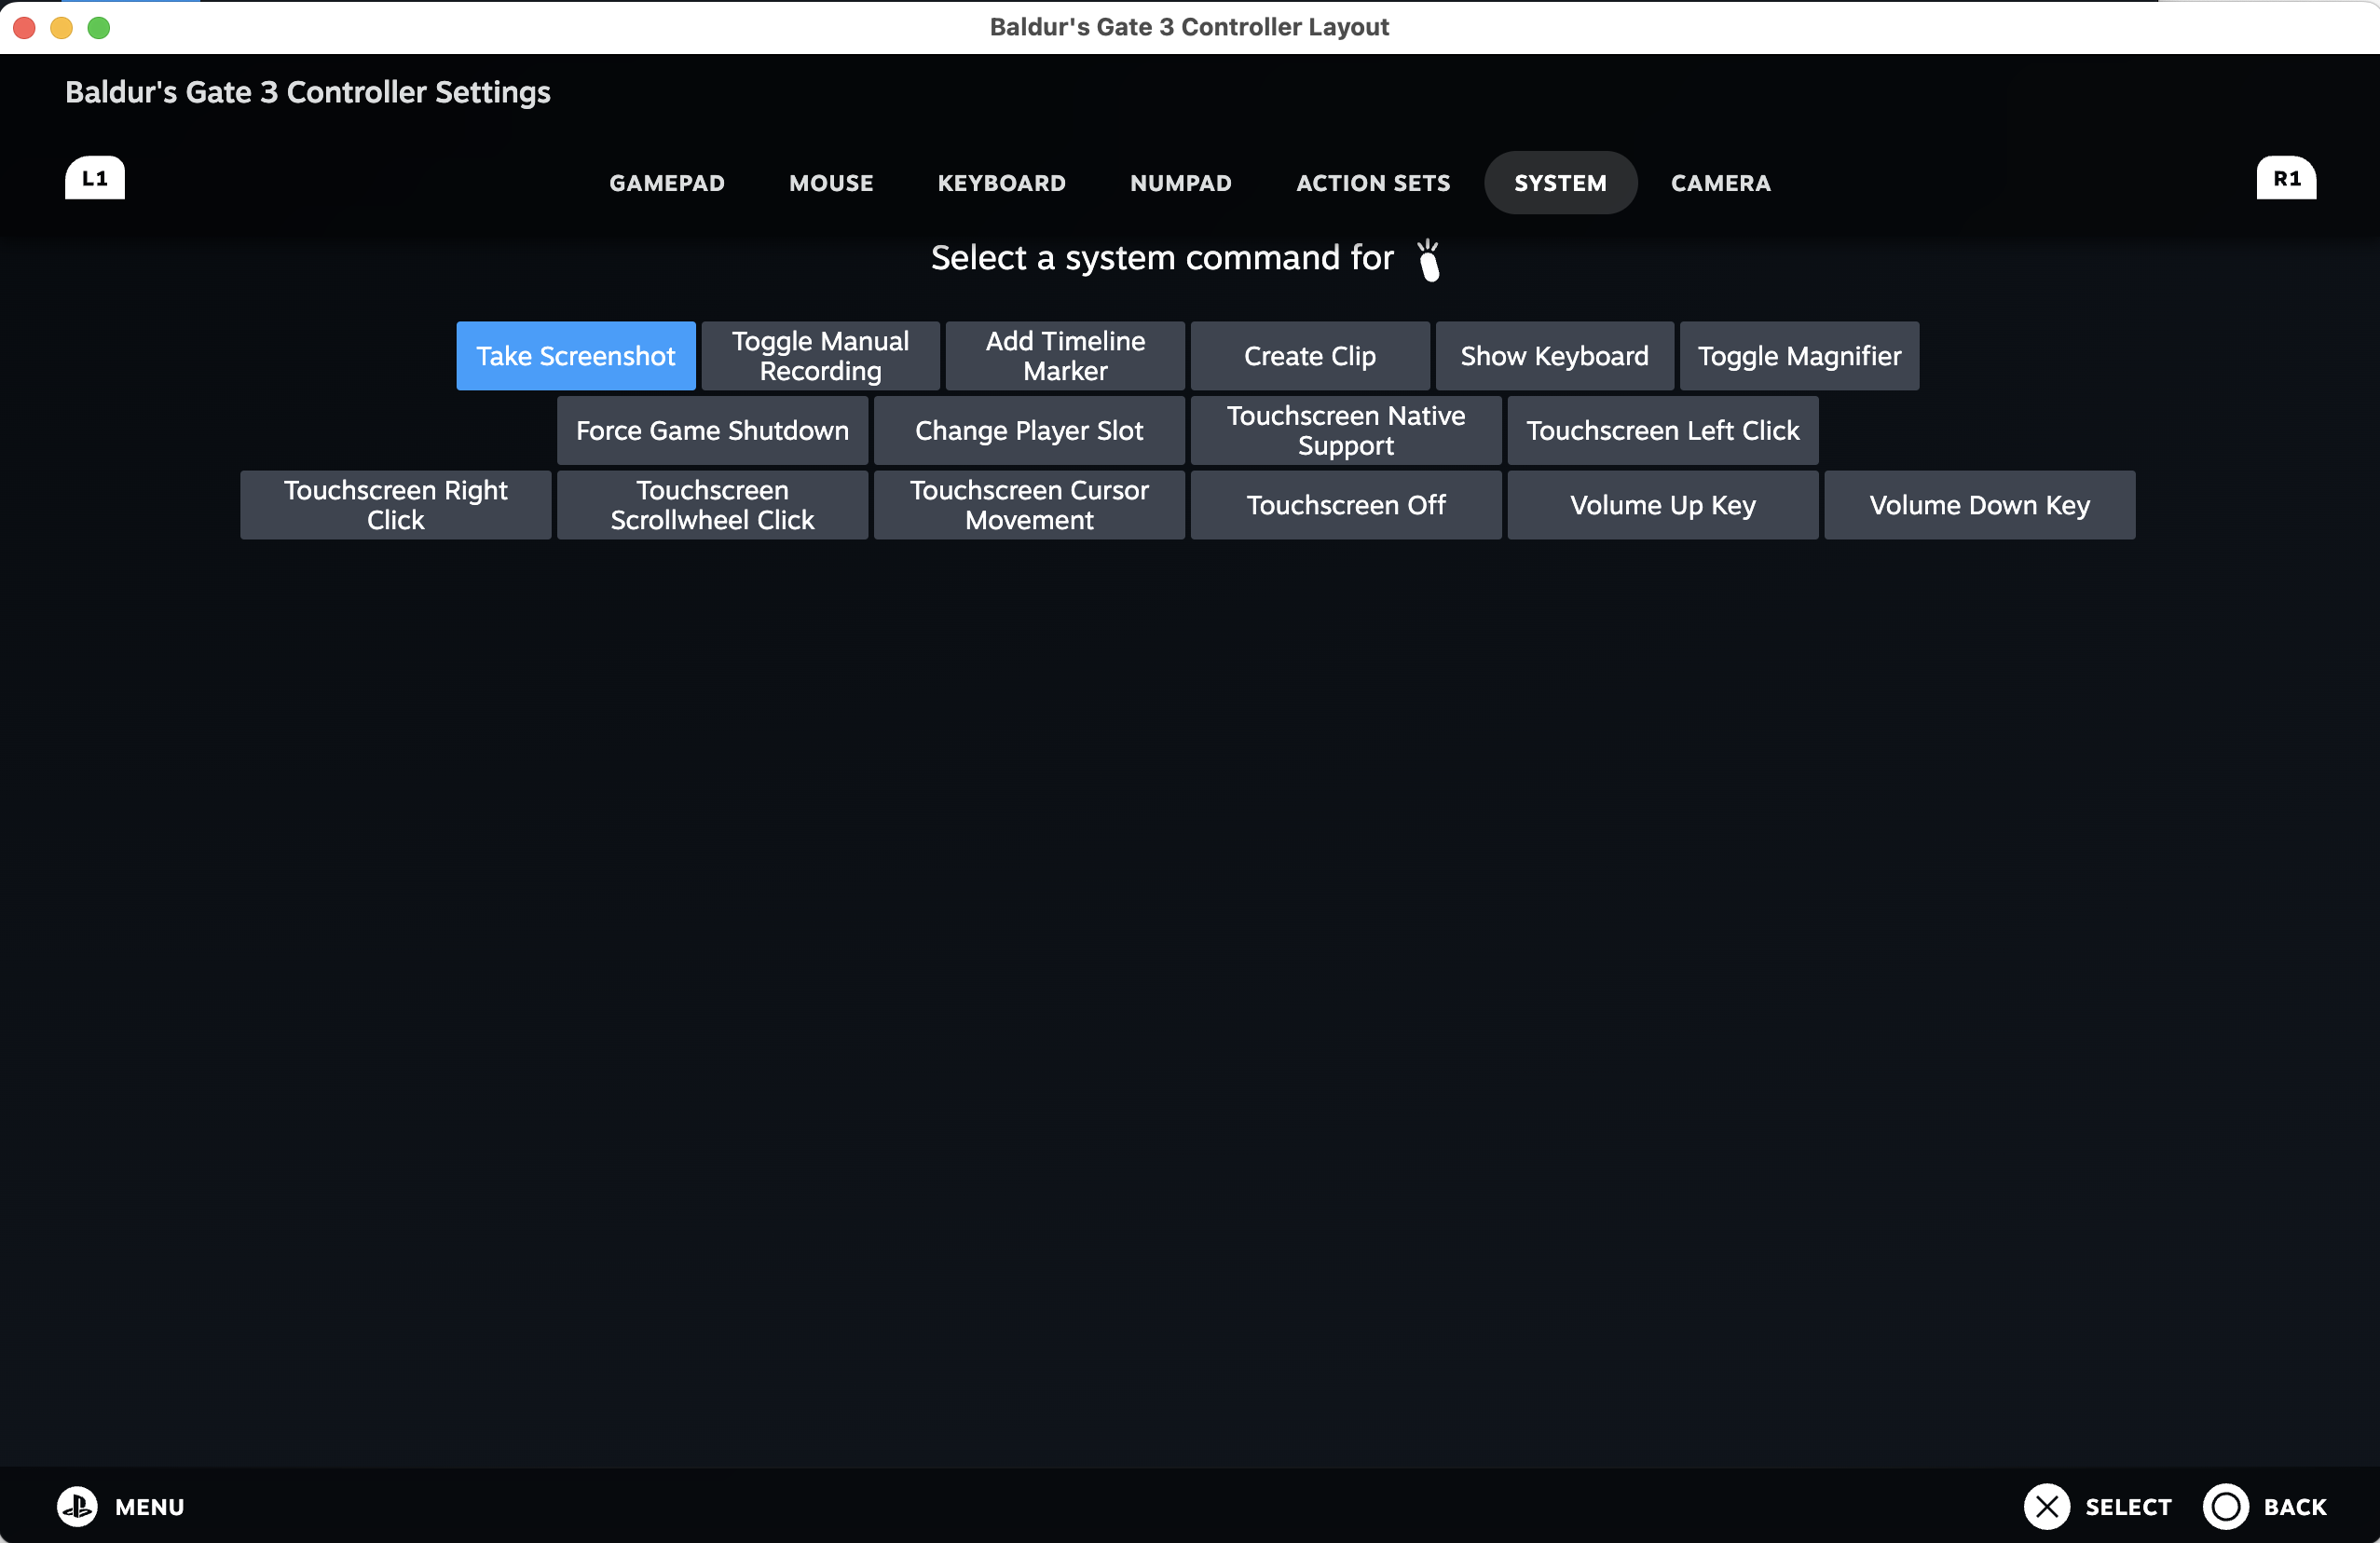Select Touchscreen Off command

[1346, 505]
